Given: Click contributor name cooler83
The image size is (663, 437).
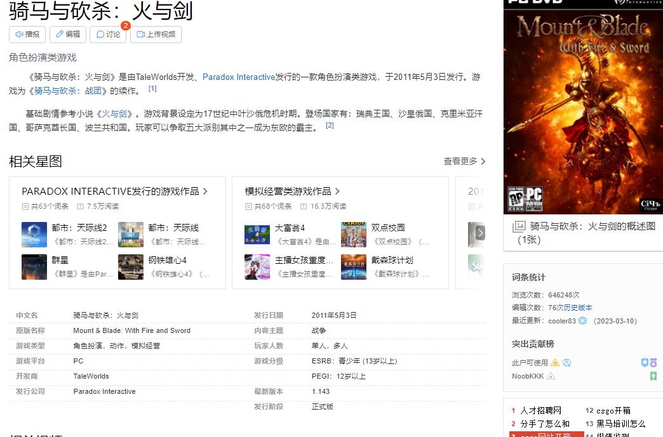Looking at the screenshot, I should [562, 321].
